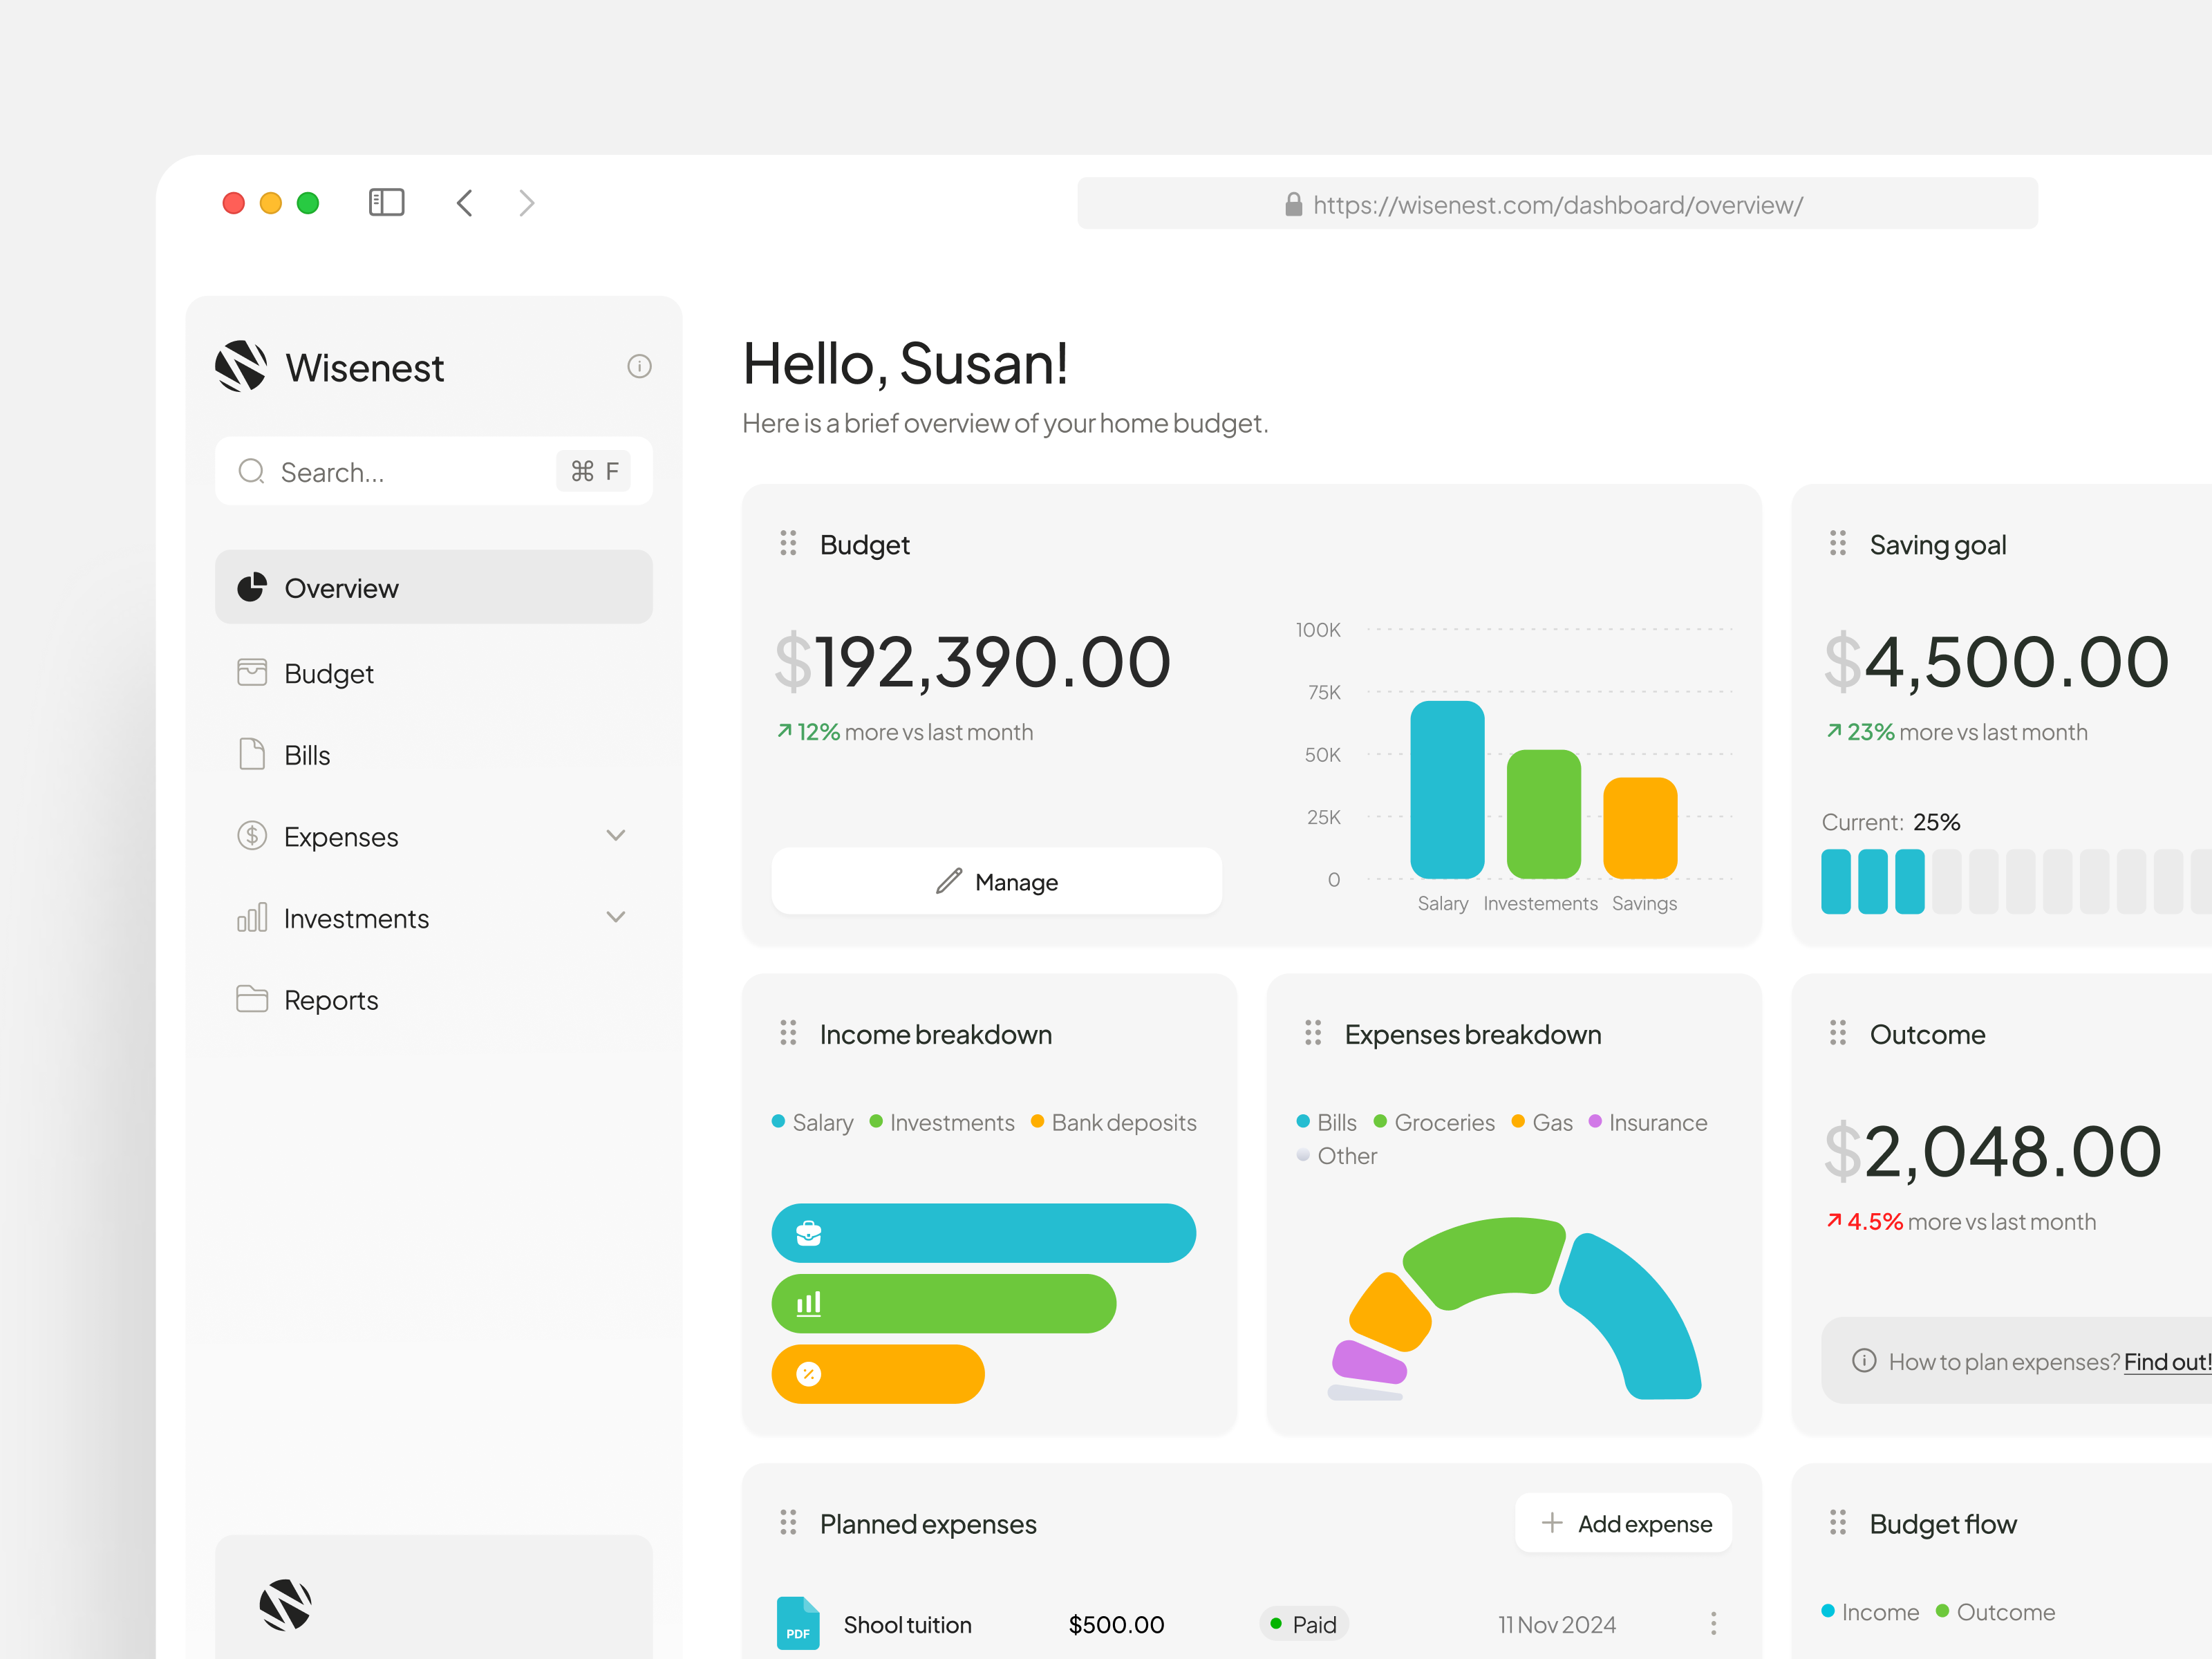Click the Budget wallet icon in sidebar
This screenshot has width=2212, height=1659.
pos(252,672)
